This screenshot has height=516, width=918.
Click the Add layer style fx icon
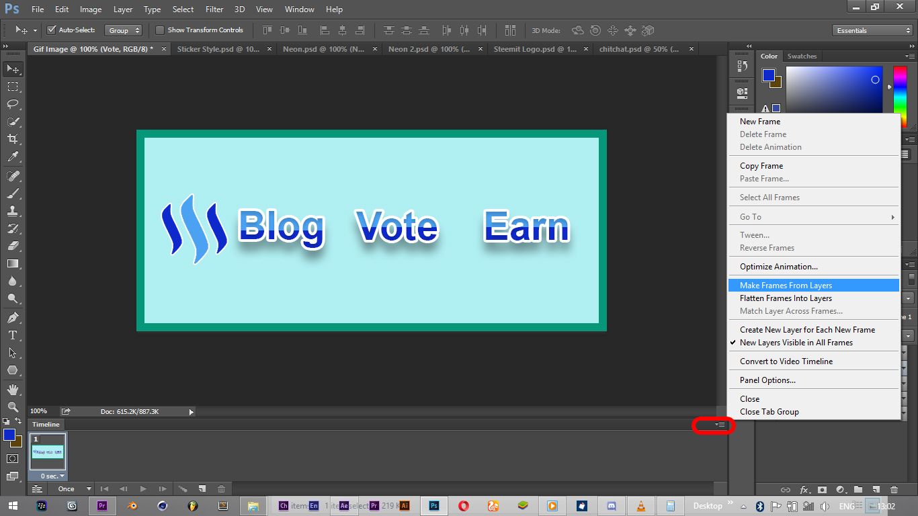coord(804,490)
